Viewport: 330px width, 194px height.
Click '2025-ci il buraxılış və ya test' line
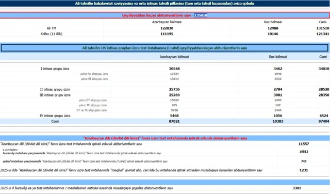point(87,188)
